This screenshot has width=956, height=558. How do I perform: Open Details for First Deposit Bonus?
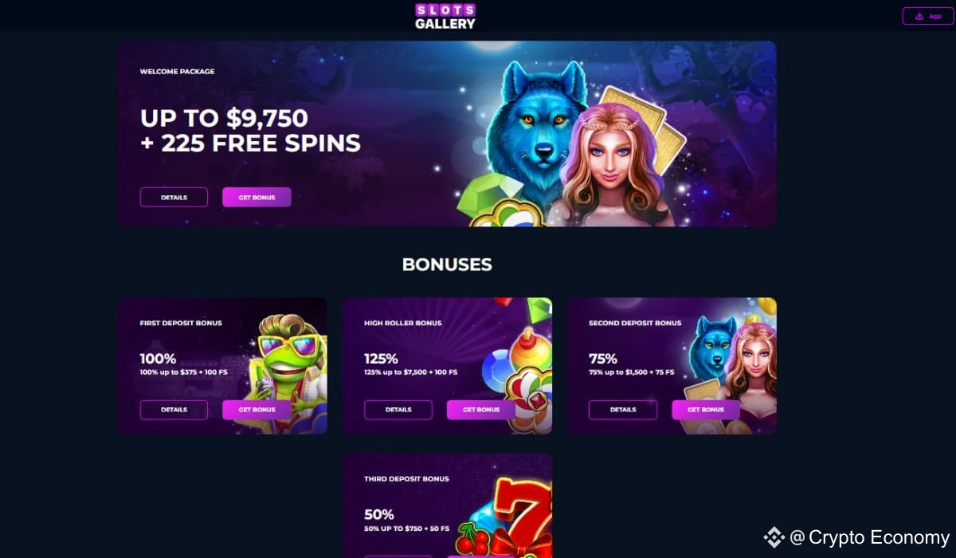pos(174,410)
